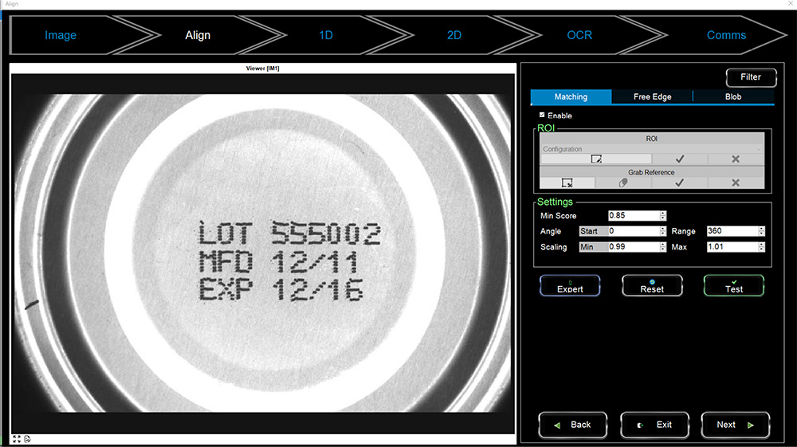
Task: Increase Min Score with the spinner arrow
Action: pyautogui.click(x=663, y=214)
